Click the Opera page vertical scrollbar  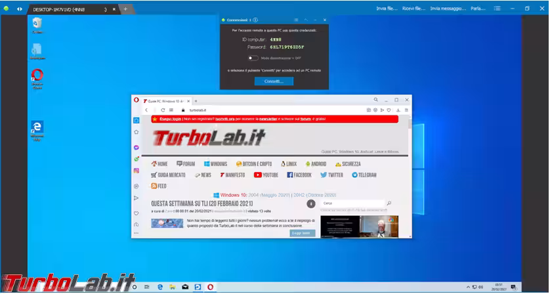coord(410,177)
